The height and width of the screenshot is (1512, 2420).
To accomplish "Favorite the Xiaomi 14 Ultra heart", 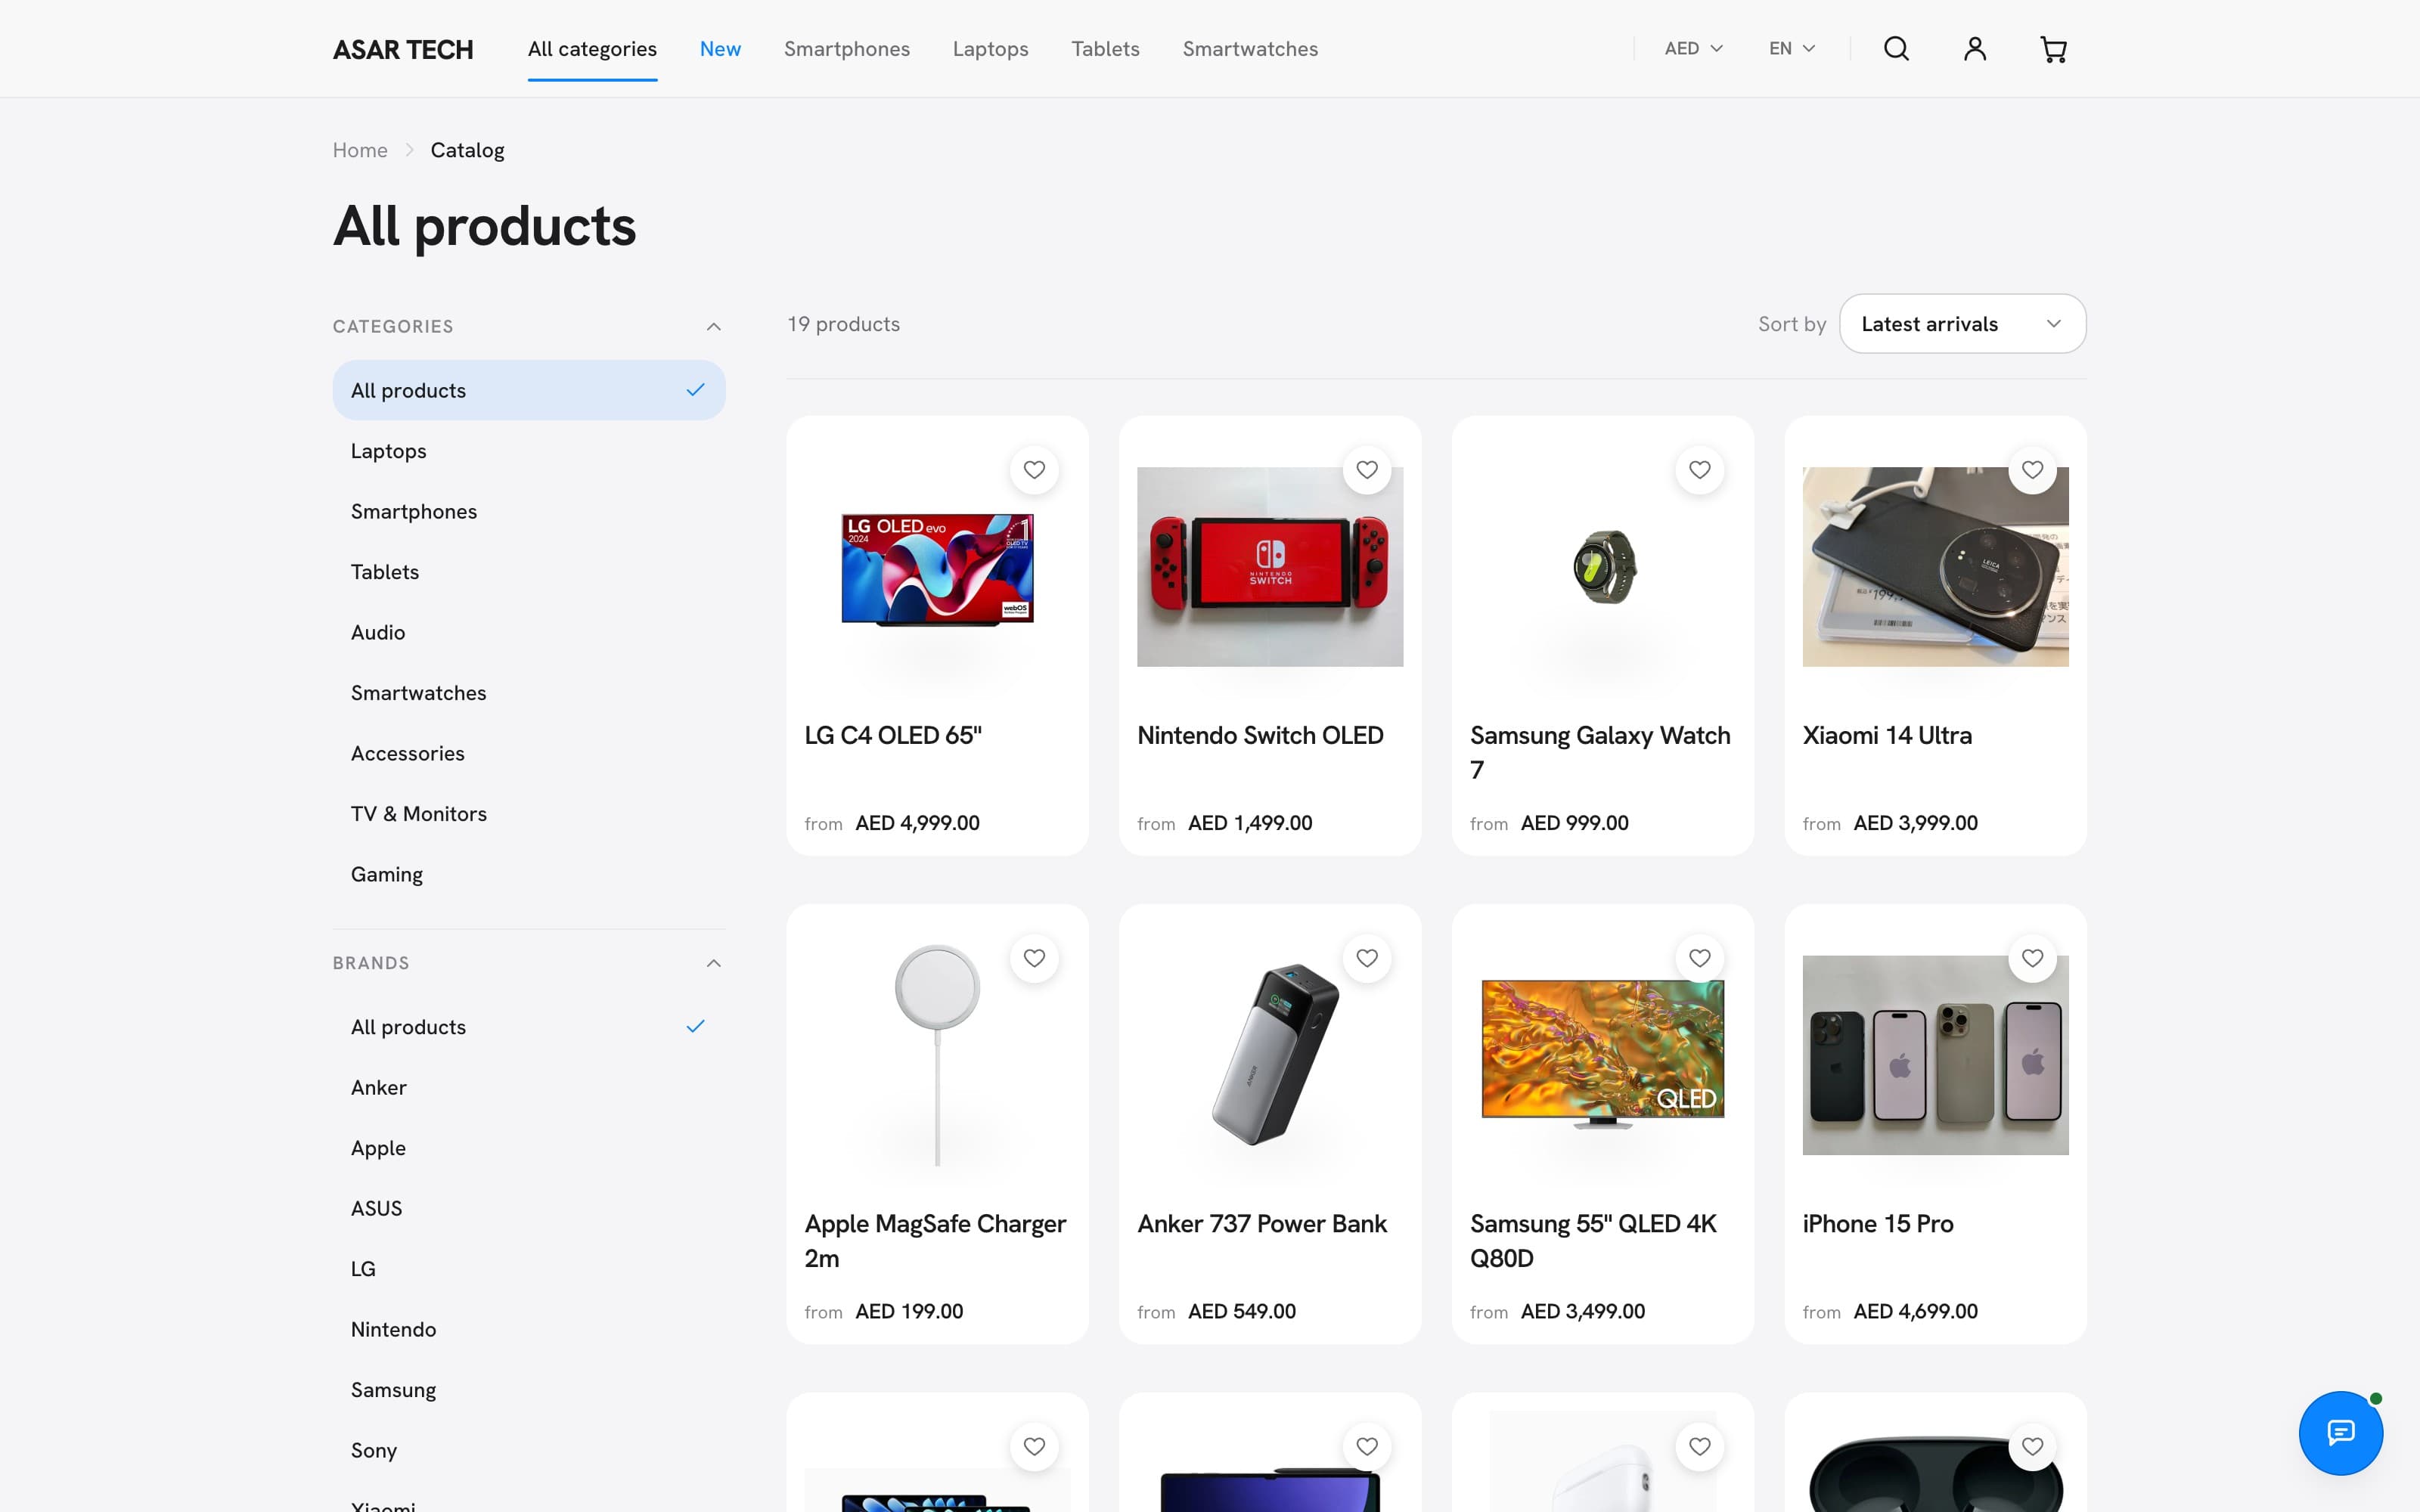I will click(x=2033, y=469).
